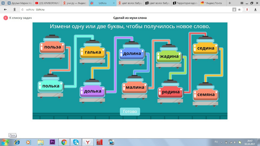The width and height of the screenshot is (260, 146).
Task: Click the Yandex home icon
Action: [x=15, y=10]
